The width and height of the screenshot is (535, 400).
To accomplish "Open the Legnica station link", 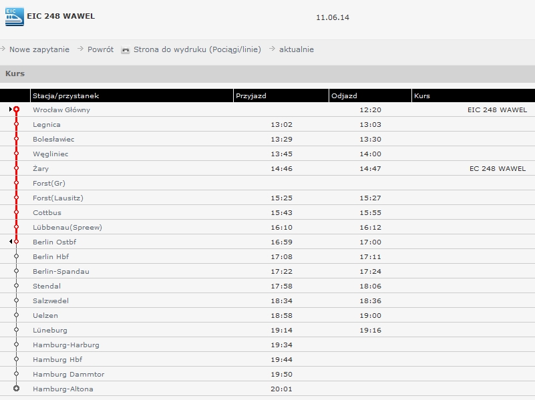I will [x=47, y=124].
